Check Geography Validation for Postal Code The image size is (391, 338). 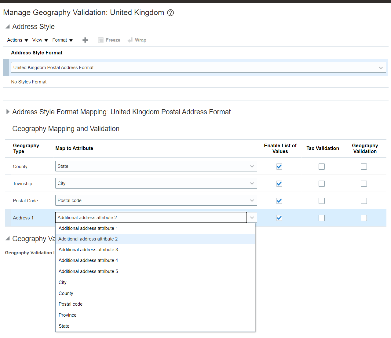(364, 201)
